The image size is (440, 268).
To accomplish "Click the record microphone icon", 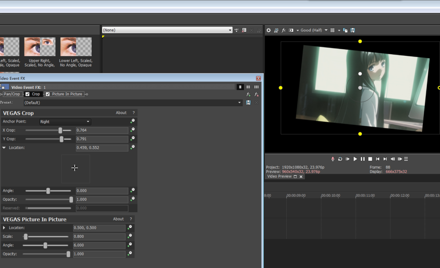I will pos(332,159).
